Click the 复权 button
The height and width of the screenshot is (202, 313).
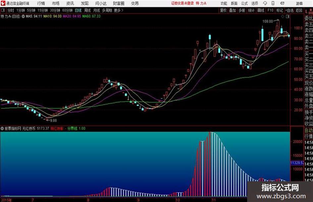click(x=223, y=10)
